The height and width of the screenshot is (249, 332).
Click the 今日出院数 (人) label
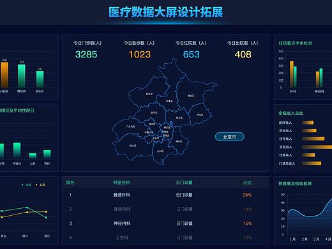tap(243, 43)
